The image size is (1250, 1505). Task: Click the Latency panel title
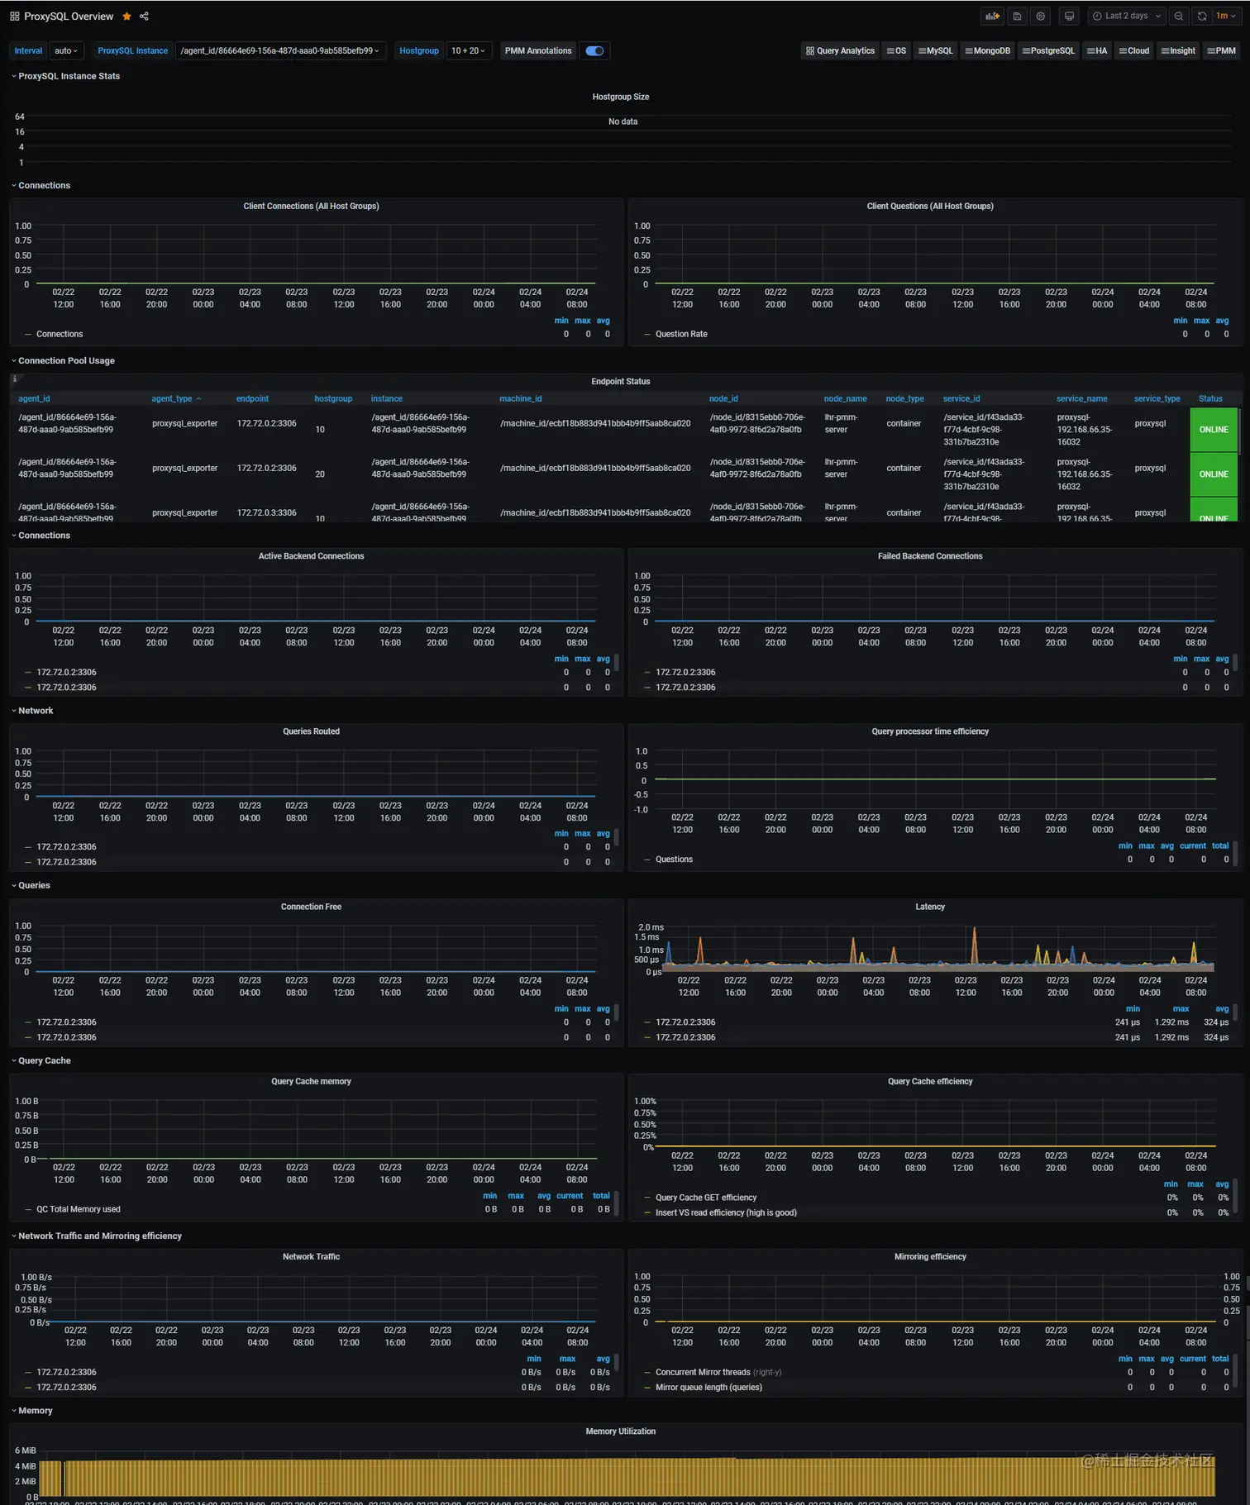tap(930, 907)
